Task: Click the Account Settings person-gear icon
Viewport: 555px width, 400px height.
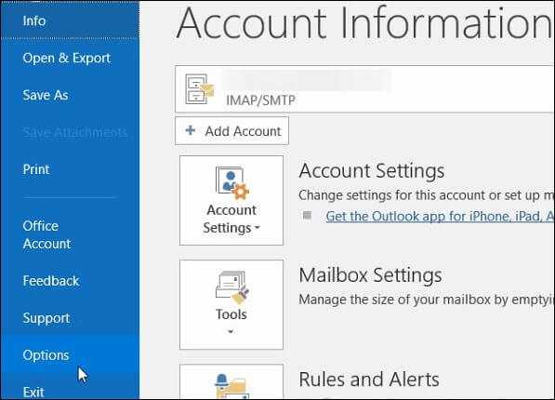Action: point(232,182)
